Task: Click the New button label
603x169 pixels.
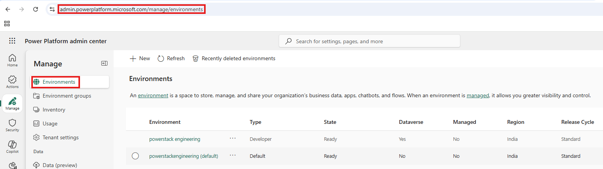Action: pos(145,58)
